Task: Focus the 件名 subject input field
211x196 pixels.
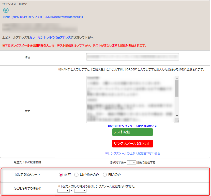Action: [132, 57]
